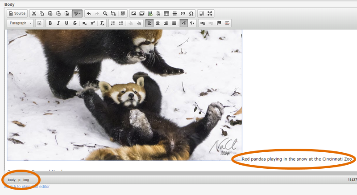The height and width of the screenshot is (195, 357).
Task: Select the red pandas image in editor
Action: click(x=125, y=95)
